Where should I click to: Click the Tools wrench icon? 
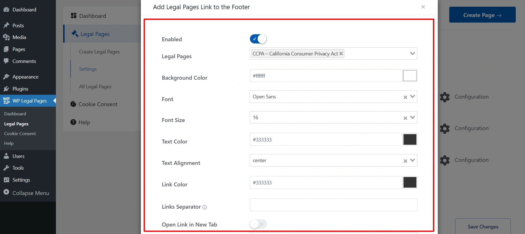(x=6, y=168)
